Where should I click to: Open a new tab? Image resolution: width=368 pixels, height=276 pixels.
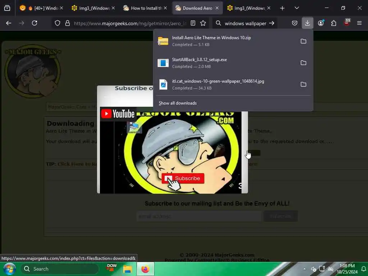pyautogui.click(x=282, y=8)
